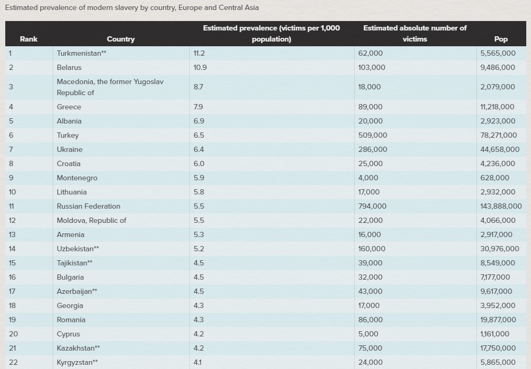This screenshot has width=531, height=369.
Task: Click the Estimated absolute number of victims header
Action: [x=415, y=34]
